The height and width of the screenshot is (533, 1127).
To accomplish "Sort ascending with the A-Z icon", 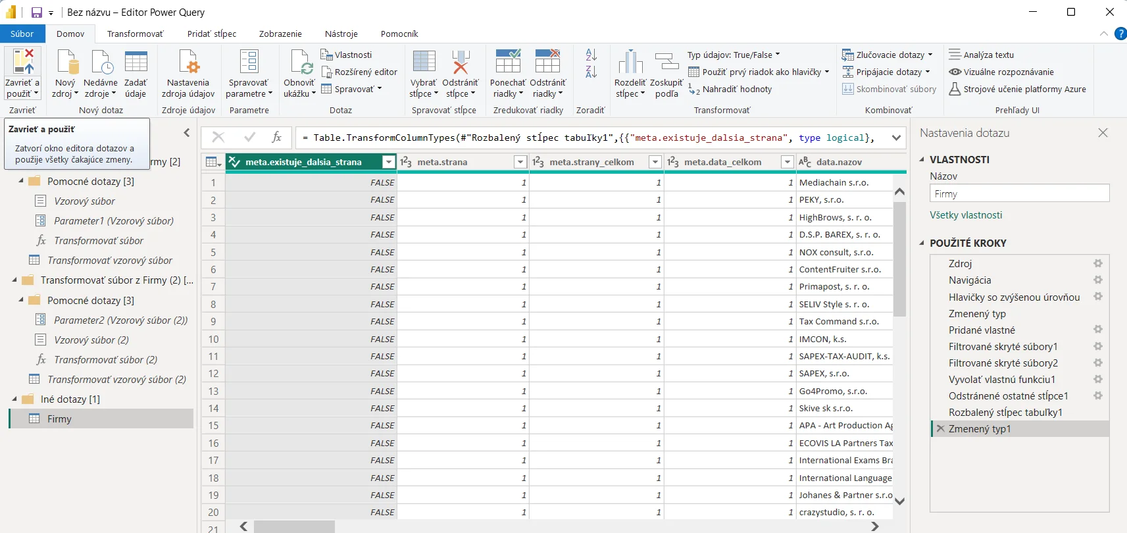I will 591,55.
